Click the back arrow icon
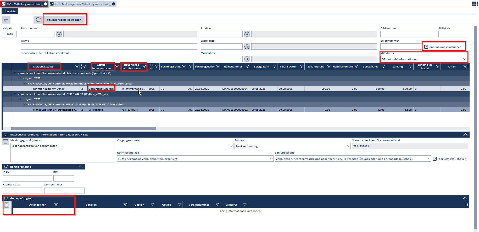Image resolution: width=479 pixels, height=232 pixels. click(6, 20)
